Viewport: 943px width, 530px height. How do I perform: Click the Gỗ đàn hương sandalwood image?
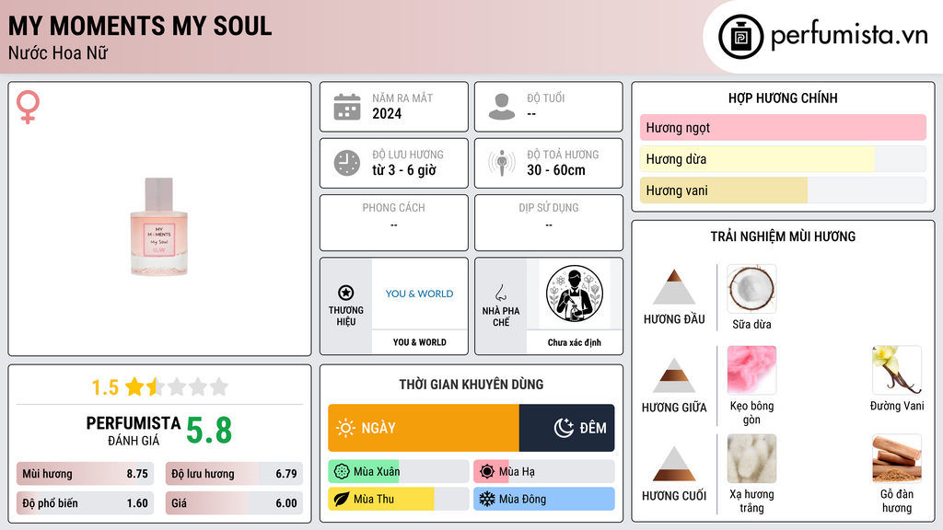[x=897, y=459]
